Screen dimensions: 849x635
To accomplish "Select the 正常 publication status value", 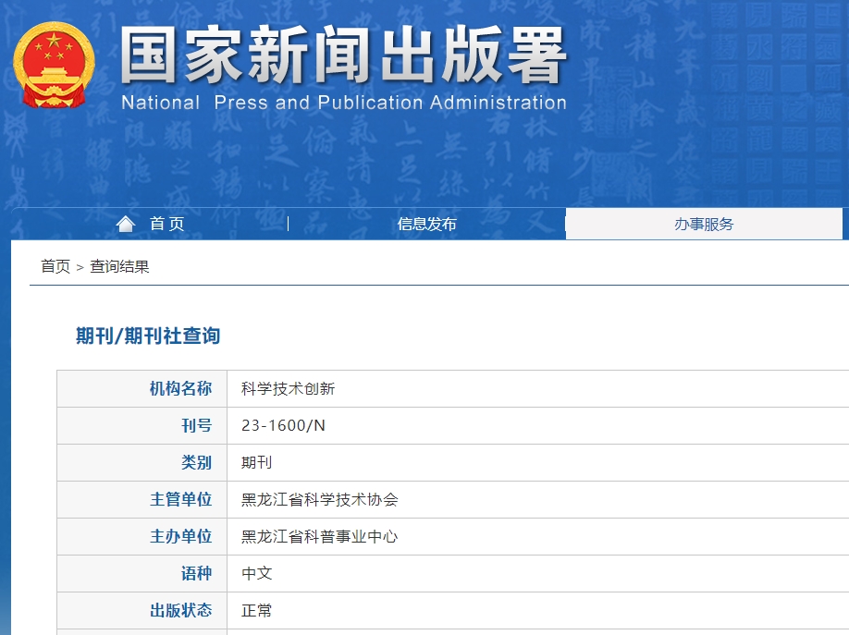I will [256, 610].
